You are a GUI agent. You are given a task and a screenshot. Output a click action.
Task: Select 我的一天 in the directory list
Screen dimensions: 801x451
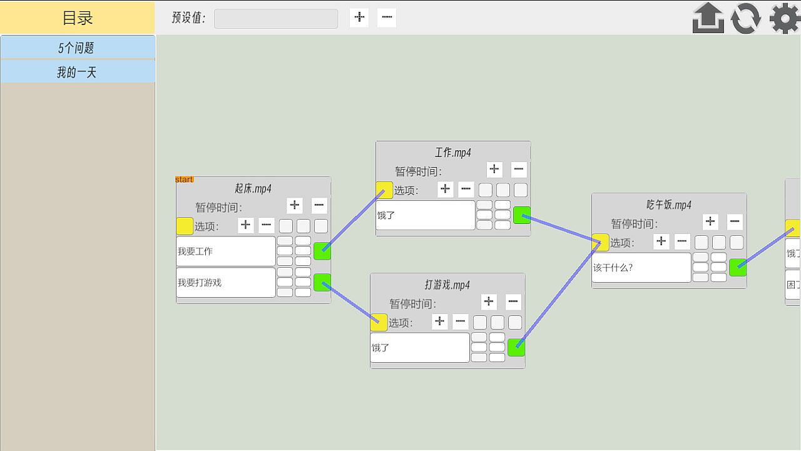(x=78, y=72)
